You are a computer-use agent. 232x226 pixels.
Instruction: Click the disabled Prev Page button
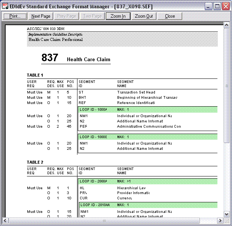click(67, 16)
